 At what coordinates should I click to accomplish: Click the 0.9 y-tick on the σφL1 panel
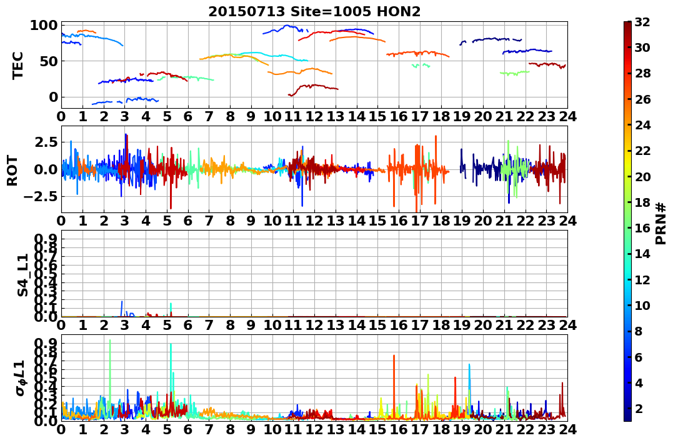46,343
